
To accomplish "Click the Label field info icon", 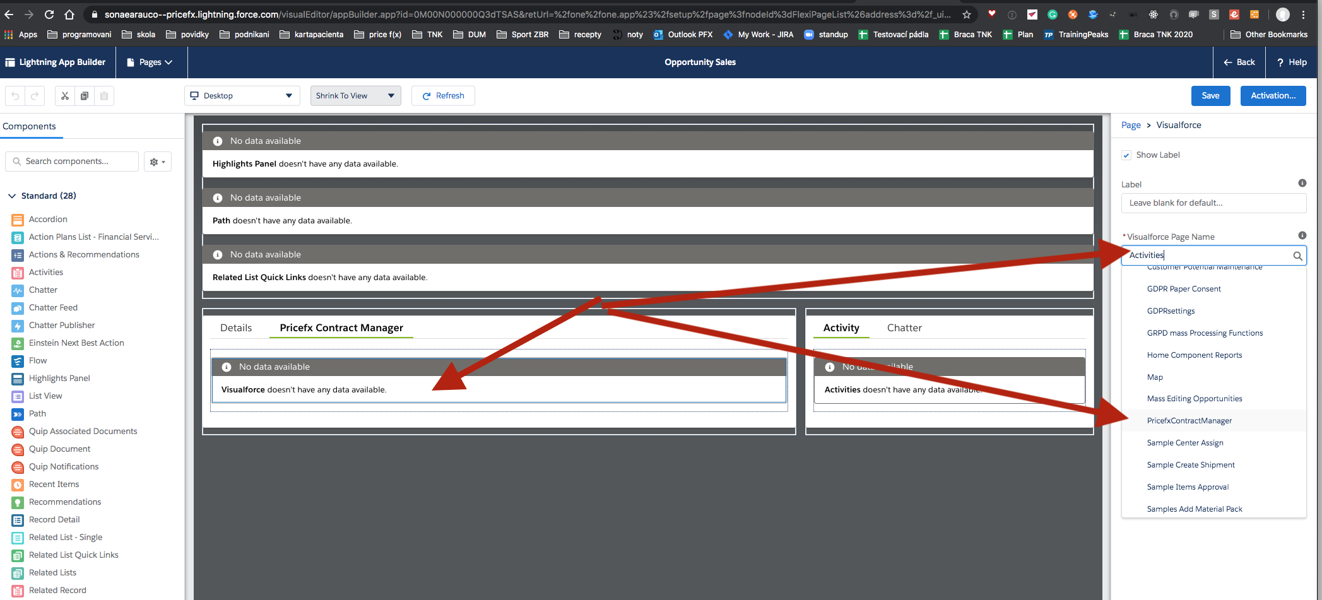I will 1302,183.
